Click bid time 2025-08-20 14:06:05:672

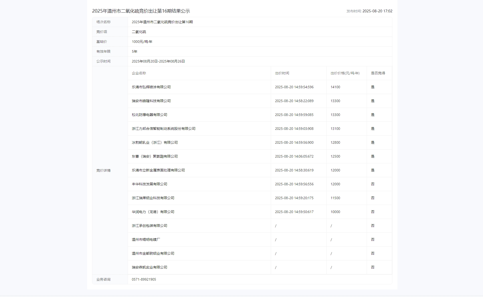click(x=294, y=156)
